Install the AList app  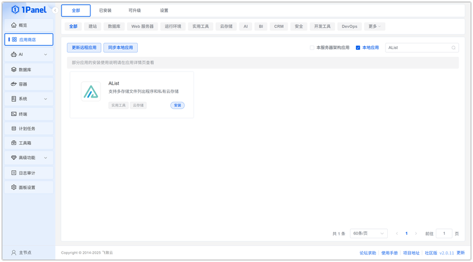[x=177, y=105]
